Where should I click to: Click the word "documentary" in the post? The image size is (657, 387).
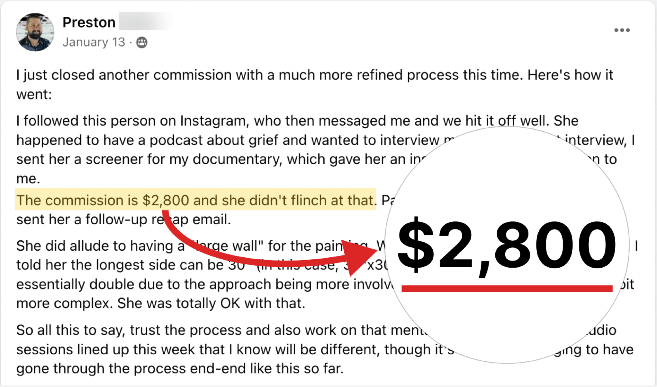[x=237, y=159]
